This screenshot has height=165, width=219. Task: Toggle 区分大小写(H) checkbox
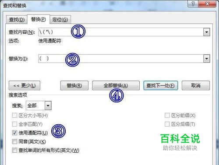pos(14,116)
